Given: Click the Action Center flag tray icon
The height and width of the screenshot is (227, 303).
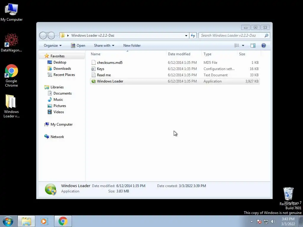Looking at the screenshot, I should point(259,221).
